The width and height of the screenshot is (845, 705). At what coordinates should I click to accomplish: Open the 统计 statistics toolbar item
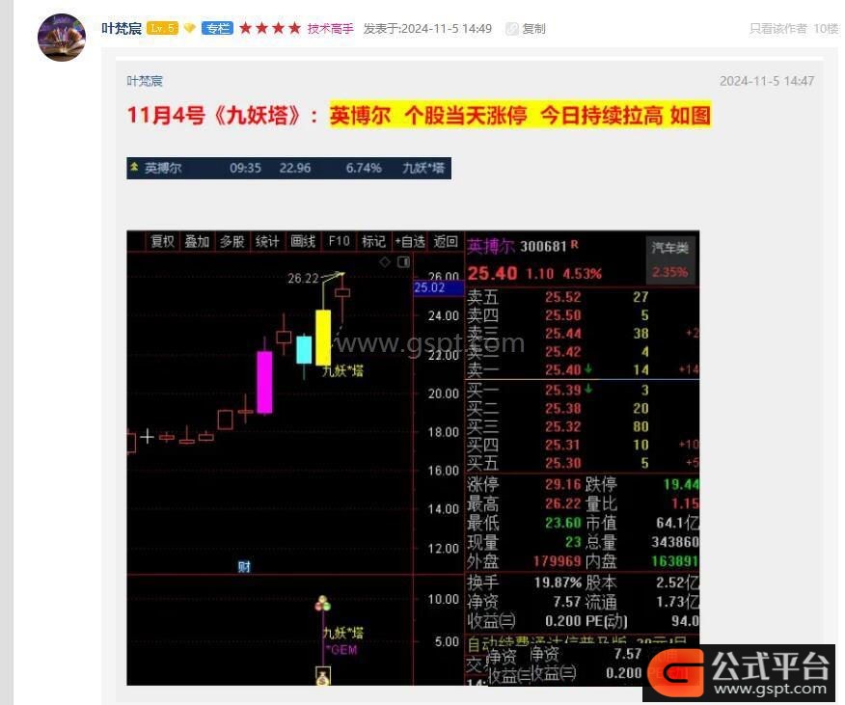pyautogui.click(x=267, y=241)
